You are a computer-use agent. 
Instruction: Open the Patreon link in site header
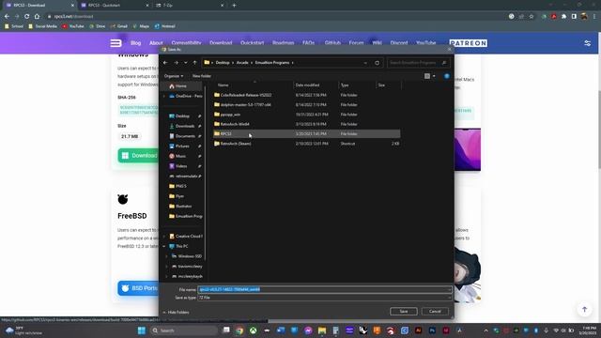point(469,43)
